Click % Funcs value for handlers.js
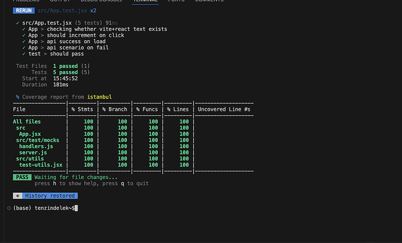The width and height of the screenshot is (402, 243). click(x=153, y=146)
